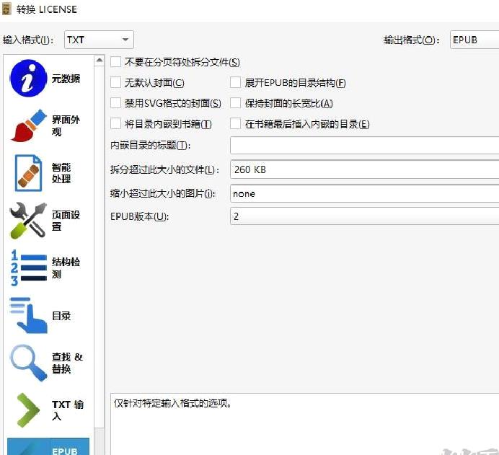Open the 目录 hand pointer icon
This screenshot has width=499, height=455.
[28, 315]
